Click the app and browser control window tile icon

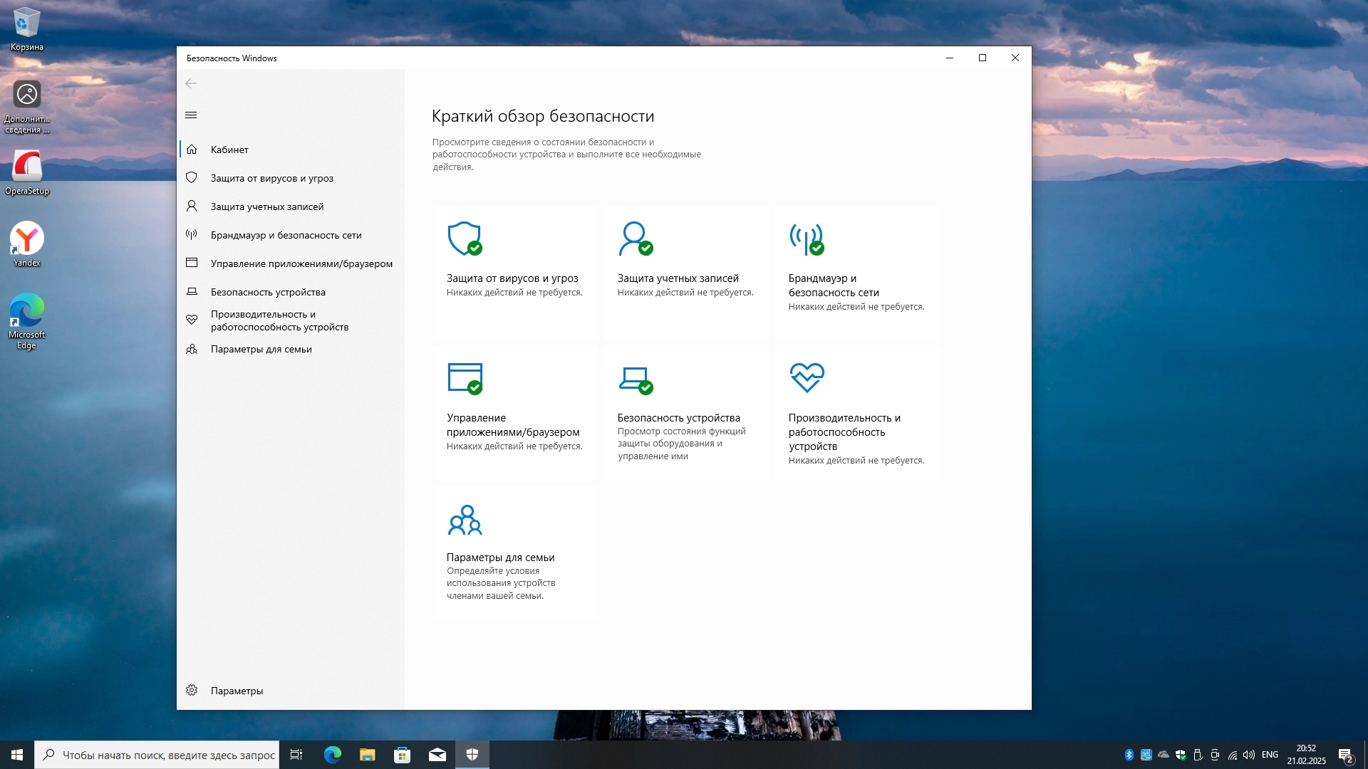pos(464,377)
